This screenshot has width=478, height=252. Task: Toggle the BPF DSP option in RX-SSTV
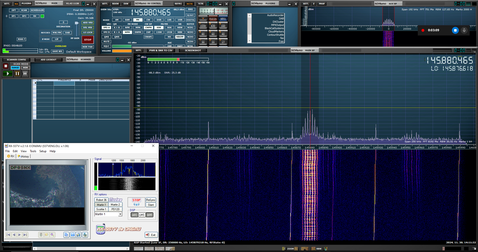149,215
